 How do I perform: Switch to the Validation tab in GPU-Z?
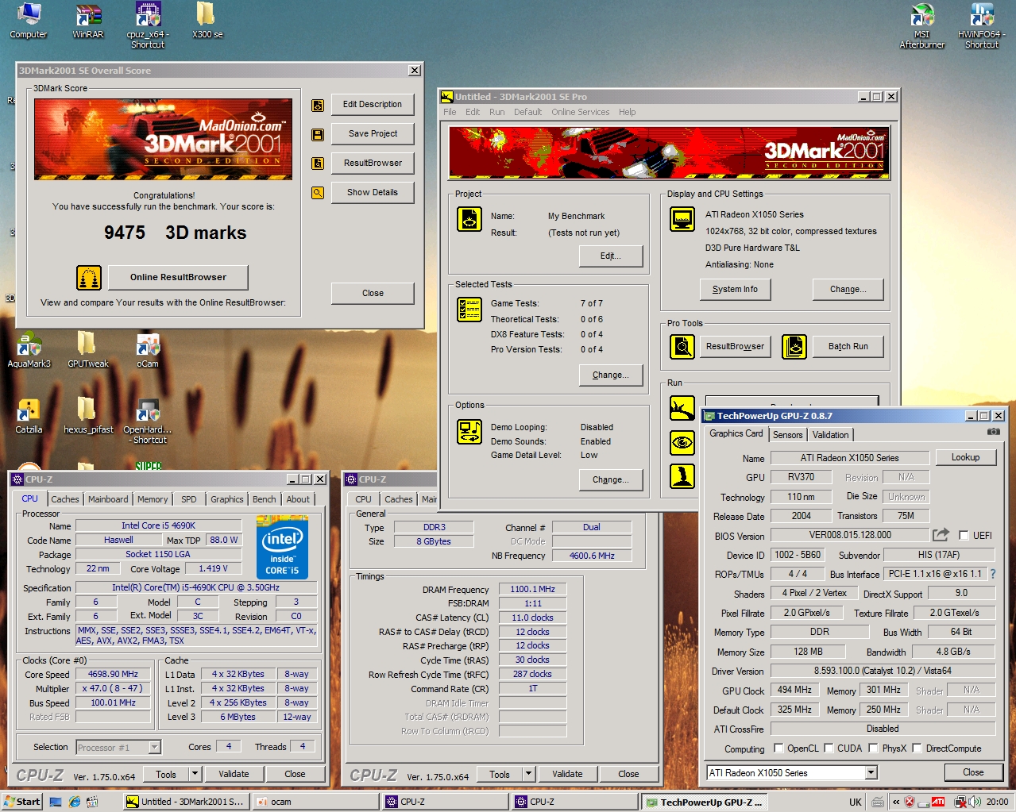(830, 434)
